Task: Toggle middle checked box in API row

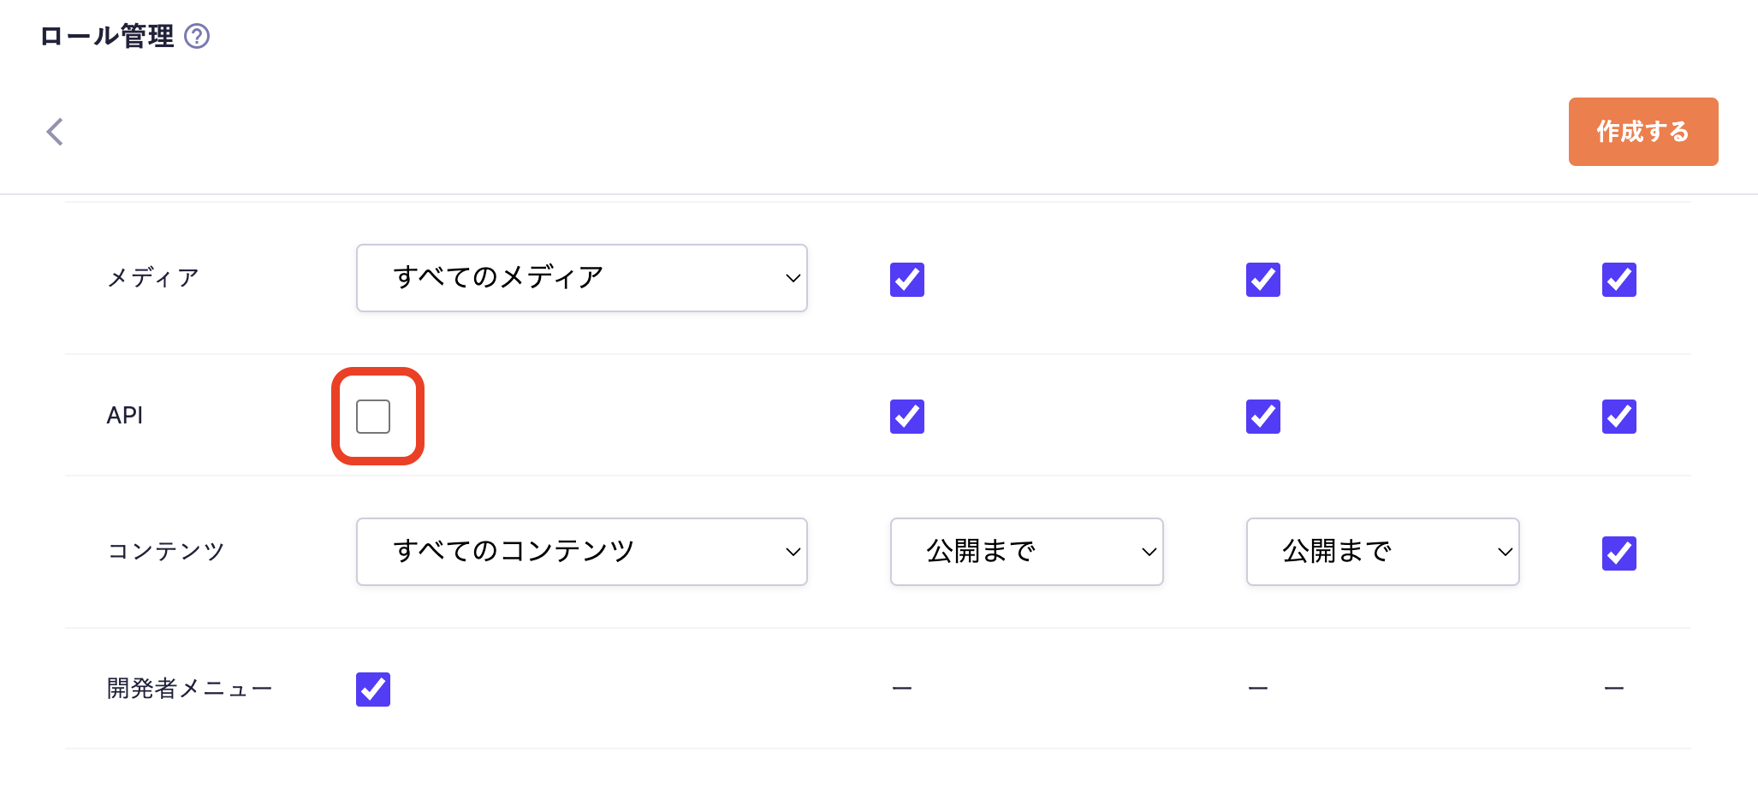Action: click(x=1263, y=417)
